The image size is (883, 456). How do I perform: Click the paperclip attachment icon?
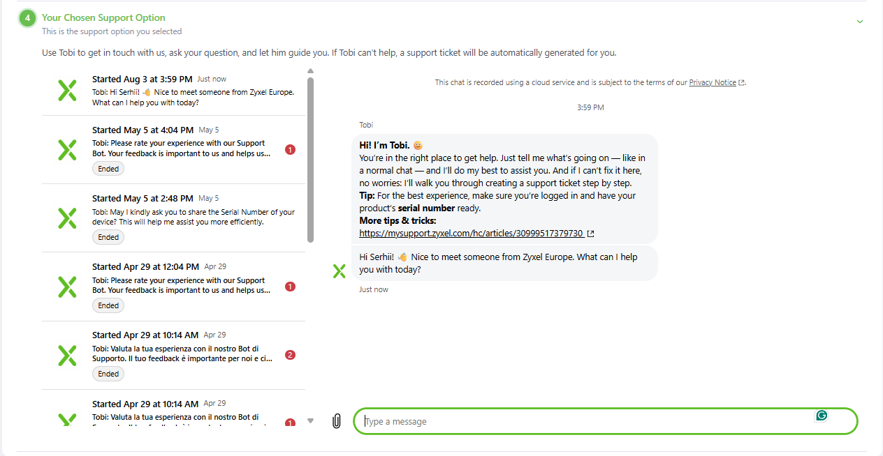pos(336,421)
